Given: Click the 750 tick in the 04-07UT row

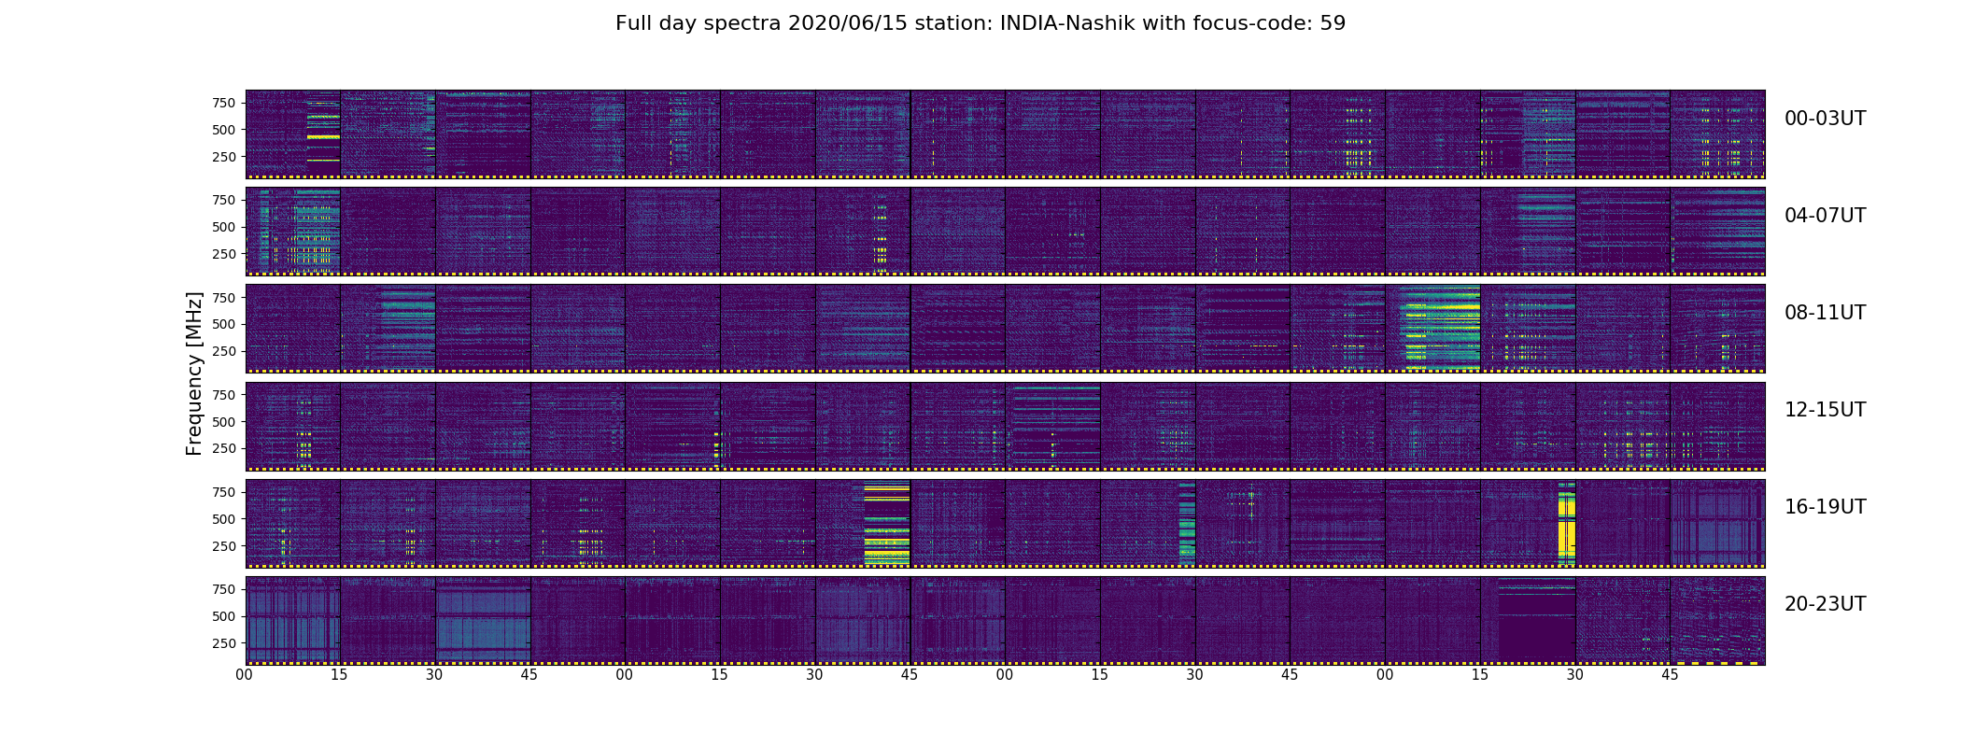Looking at the screenshot, I should click(x=223, y=200).
